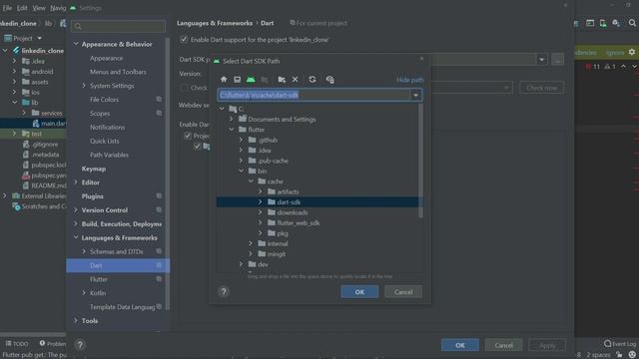Click Check now button
This screenshot has height=359, width=639.
tap(541, 88)
